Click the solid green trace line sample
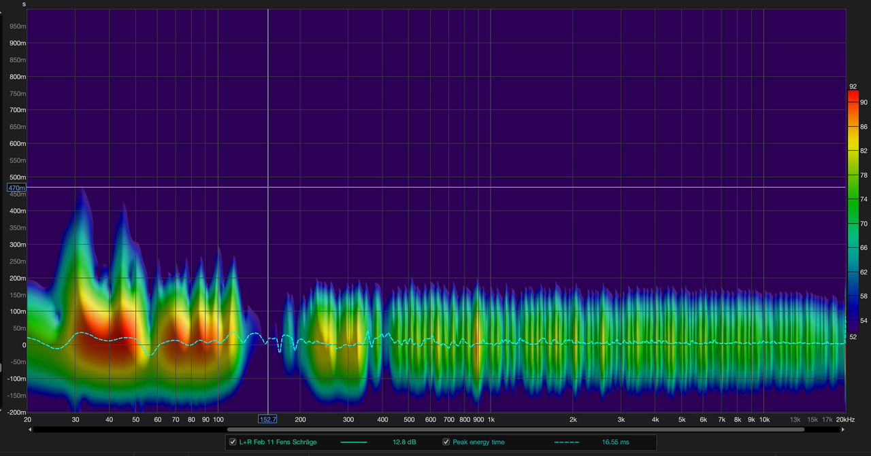Screen dimensions: 871x456 (353, 442)
